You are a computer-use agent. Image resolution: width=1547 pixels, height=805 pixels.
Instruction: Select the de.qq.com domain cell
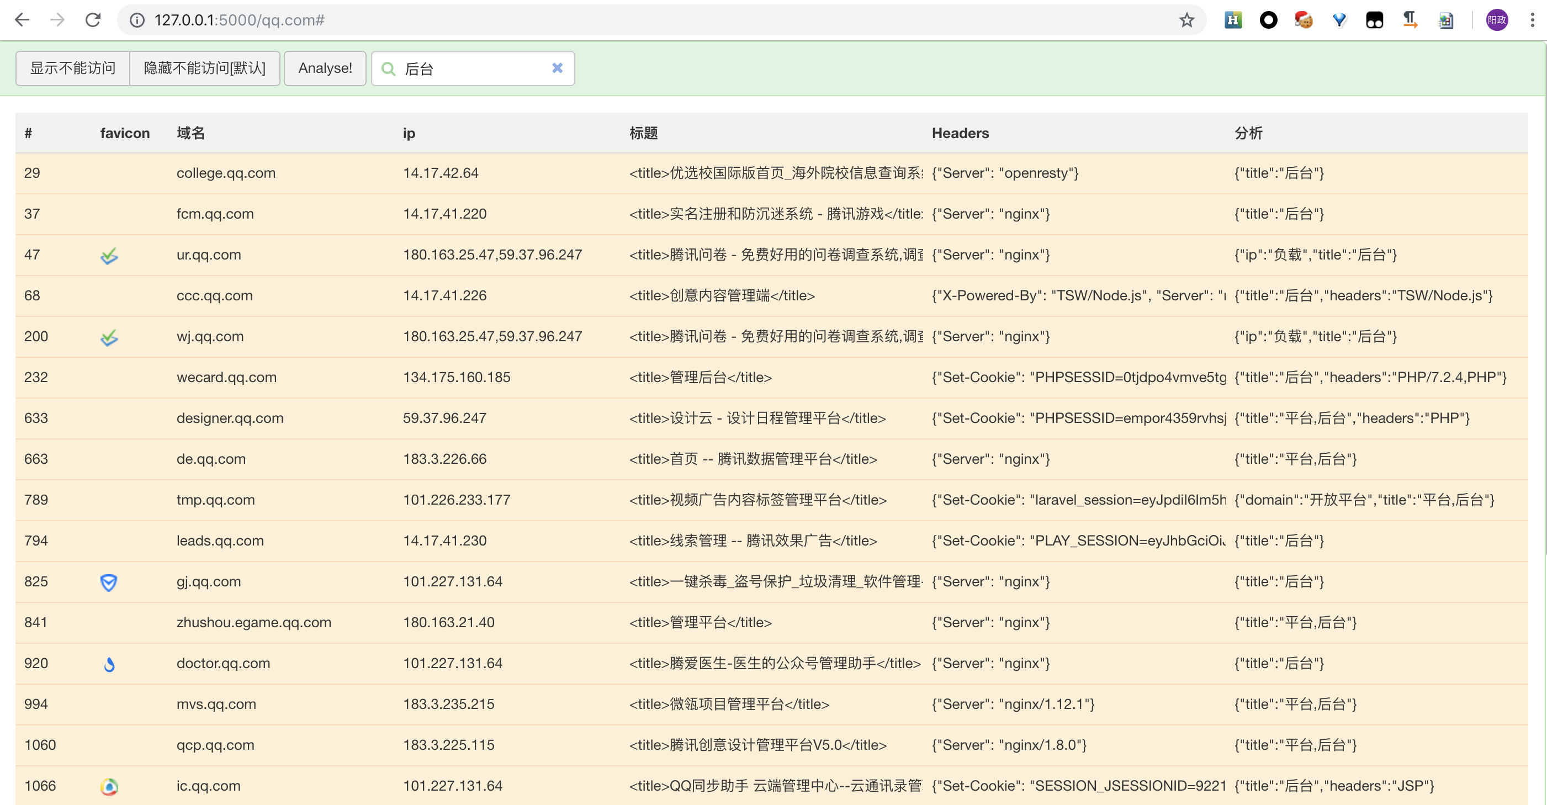point(211,459)
